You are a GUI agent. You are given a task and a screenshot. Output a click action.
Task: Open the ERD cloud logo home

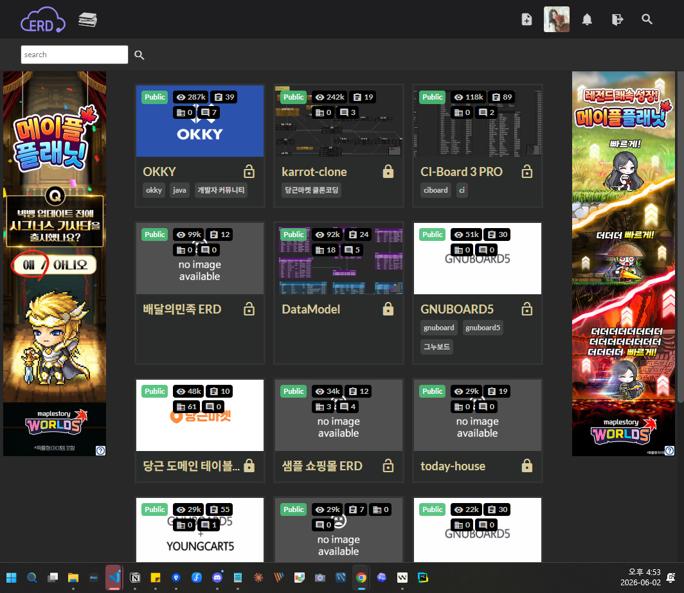click(x=42, y=20)
